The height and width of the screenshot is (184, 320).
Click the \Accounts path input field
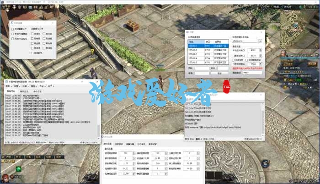coord(245,41)
